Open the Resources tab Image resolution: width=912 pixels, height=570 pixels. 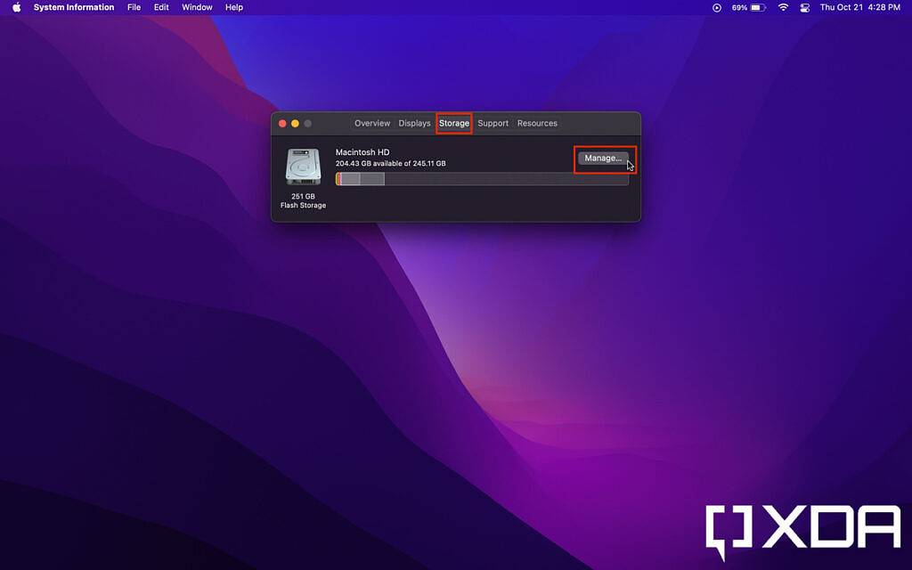click(x=537, y=123)
